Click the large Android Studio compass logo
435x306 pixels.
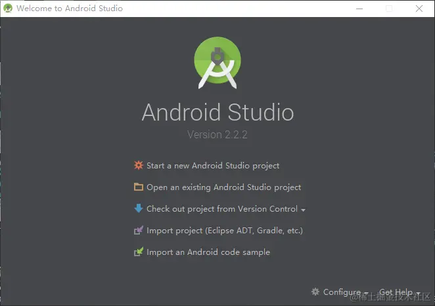tap(217, 63)
